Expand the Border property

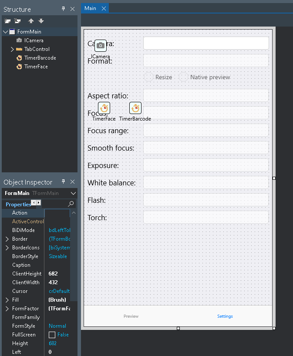click(7, 239)
